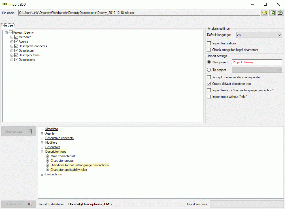Select the To project radio button

coord(209,70)
